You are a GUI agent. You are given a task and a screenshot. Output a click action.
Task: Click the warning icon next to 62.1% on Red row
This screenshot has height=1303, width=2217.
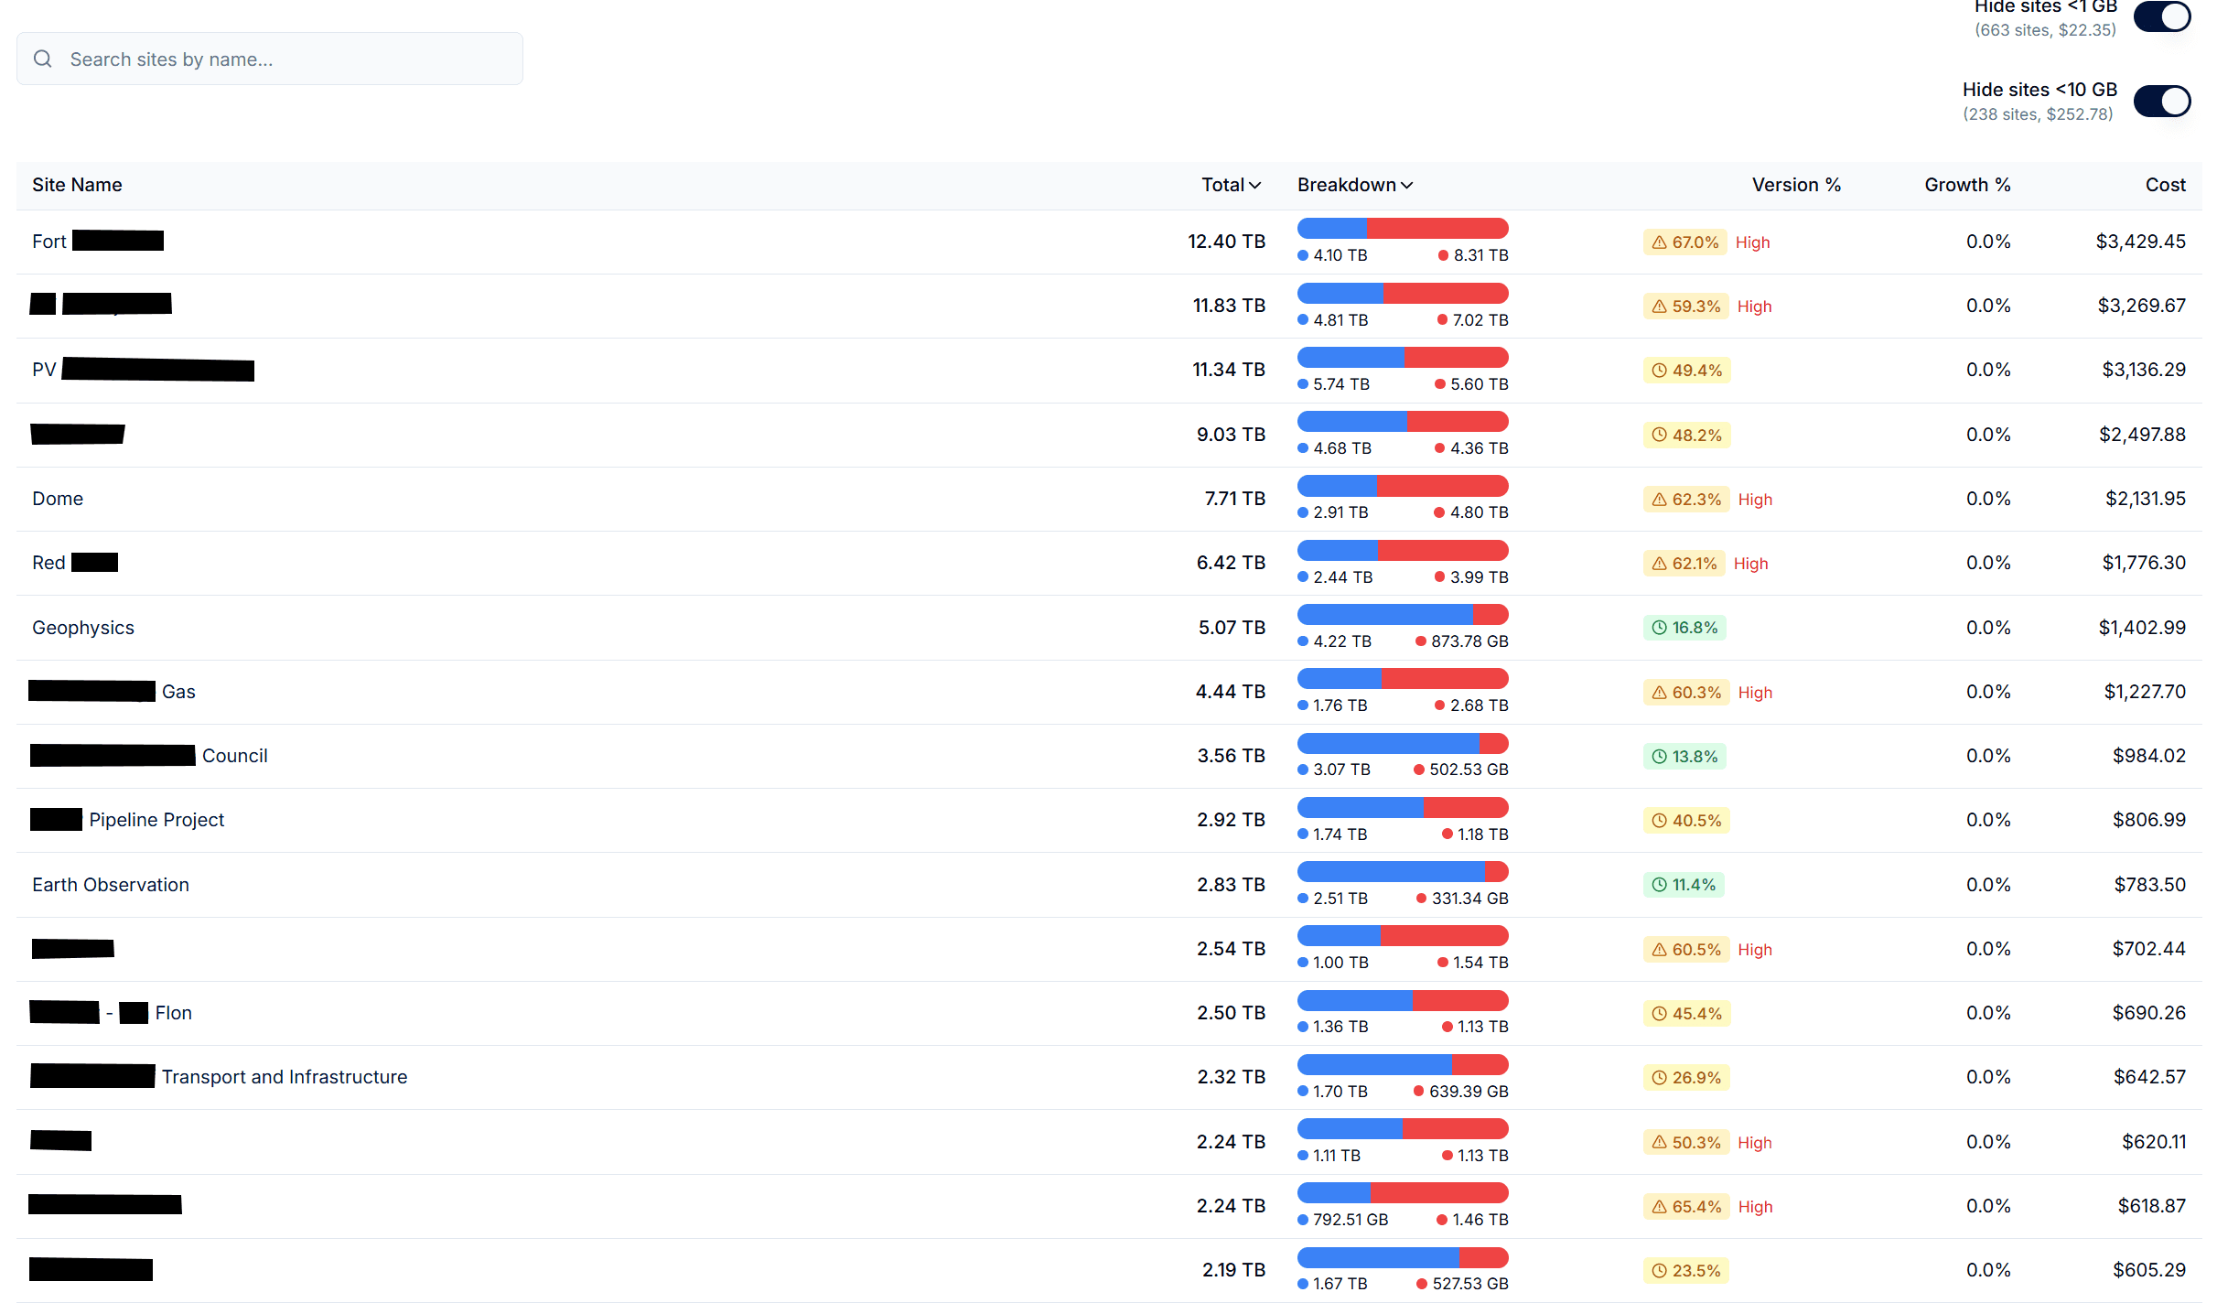tap(1659, 563)
